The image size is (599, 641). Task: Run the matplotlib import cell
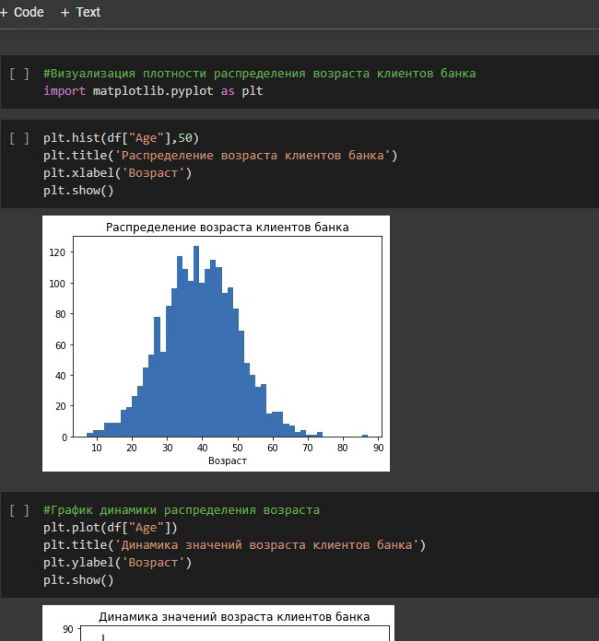point(19,74)
